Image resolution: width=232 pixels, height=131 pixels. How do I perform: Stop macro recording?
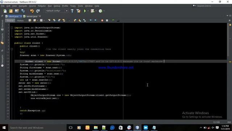(x=107, y=20)
